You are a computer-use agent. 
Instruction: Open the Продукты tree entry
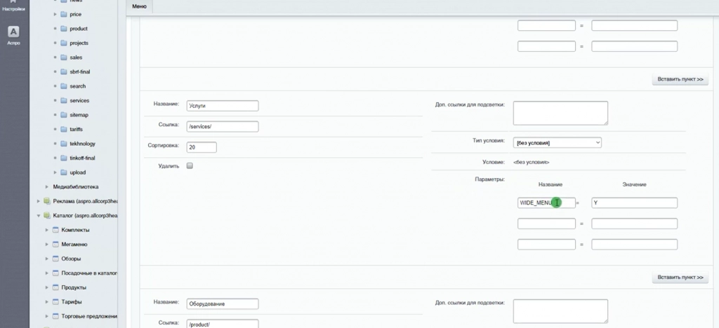coord(74,288)
